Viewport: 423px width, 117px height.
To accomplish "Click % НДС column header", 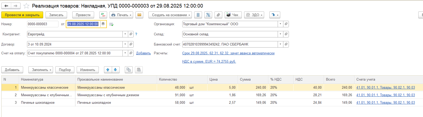I will 281,79.
